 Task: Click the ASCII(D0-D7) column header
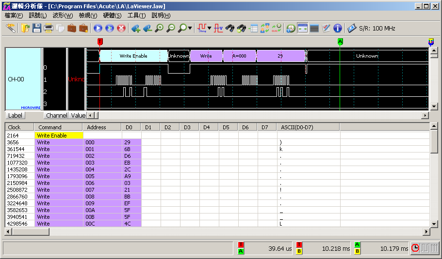(308, 127)
